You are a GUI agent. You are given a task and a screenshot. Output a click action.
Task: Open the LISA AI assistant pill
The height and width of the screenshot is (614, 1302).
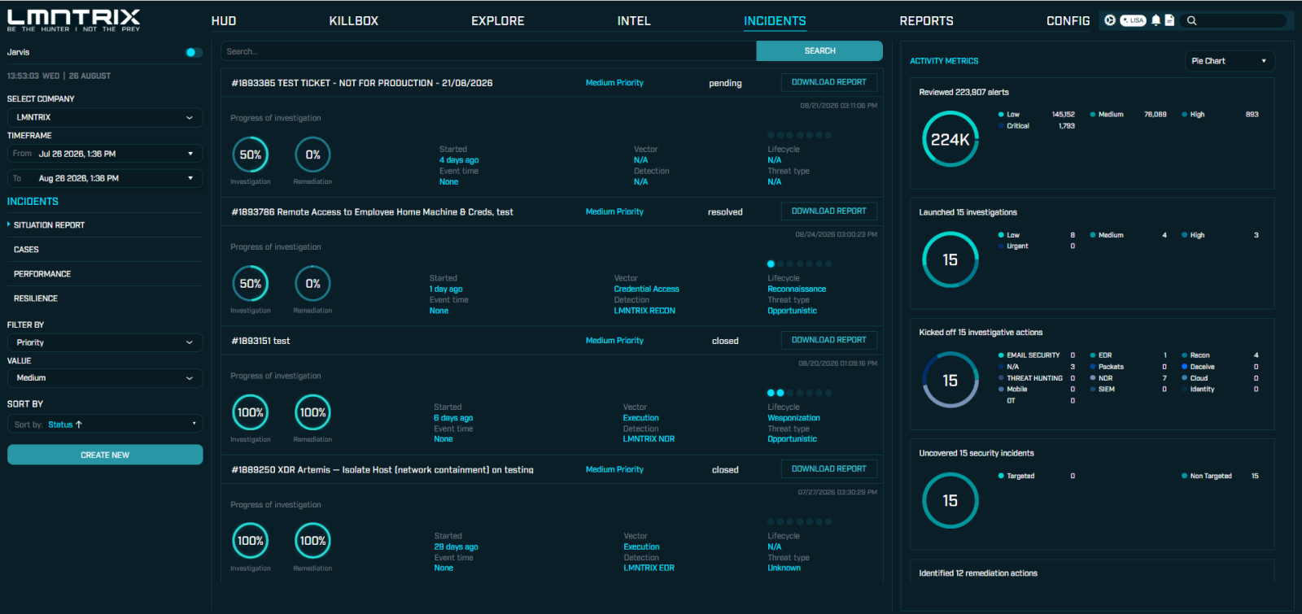(x=1133, y=20)
